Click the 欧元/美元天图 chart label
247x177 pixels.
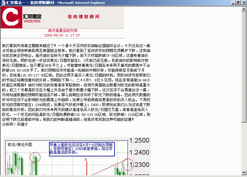[20, 144]
